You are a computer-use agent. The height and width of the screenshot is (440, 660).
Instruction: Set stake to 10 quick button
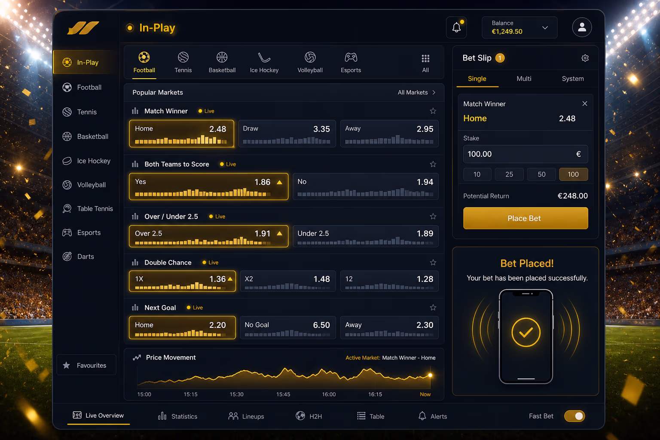[477, 174]
